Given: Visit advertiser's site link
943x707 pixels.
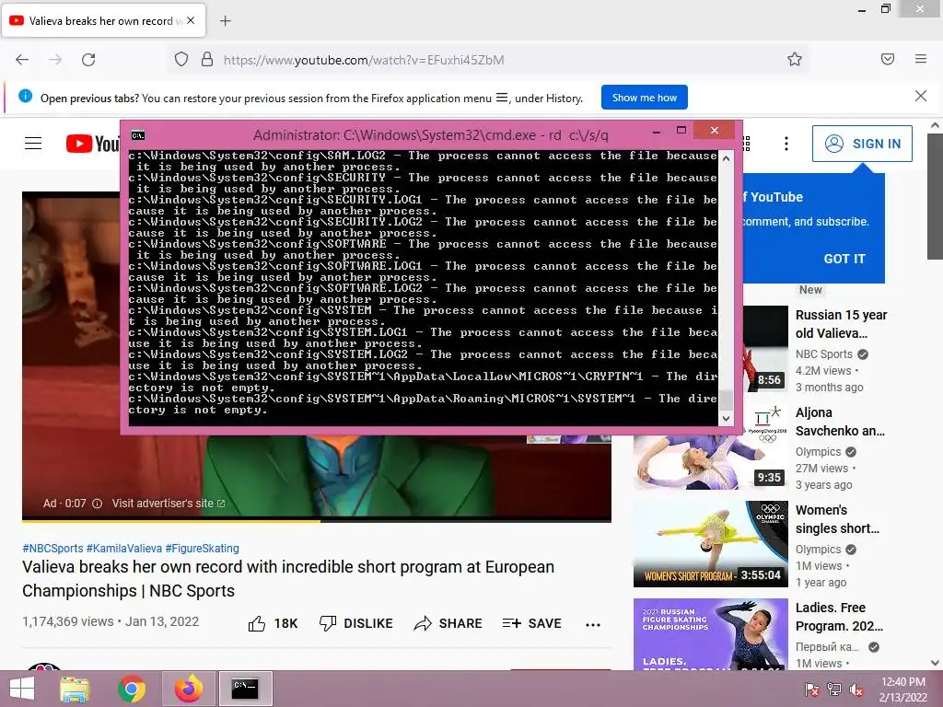Looking at the screenshot, I should point(169,504).
